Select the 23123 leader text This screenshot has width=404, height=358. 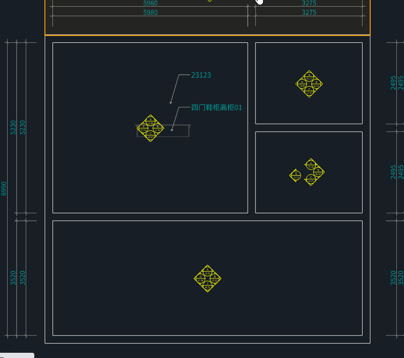pos(201,75)
